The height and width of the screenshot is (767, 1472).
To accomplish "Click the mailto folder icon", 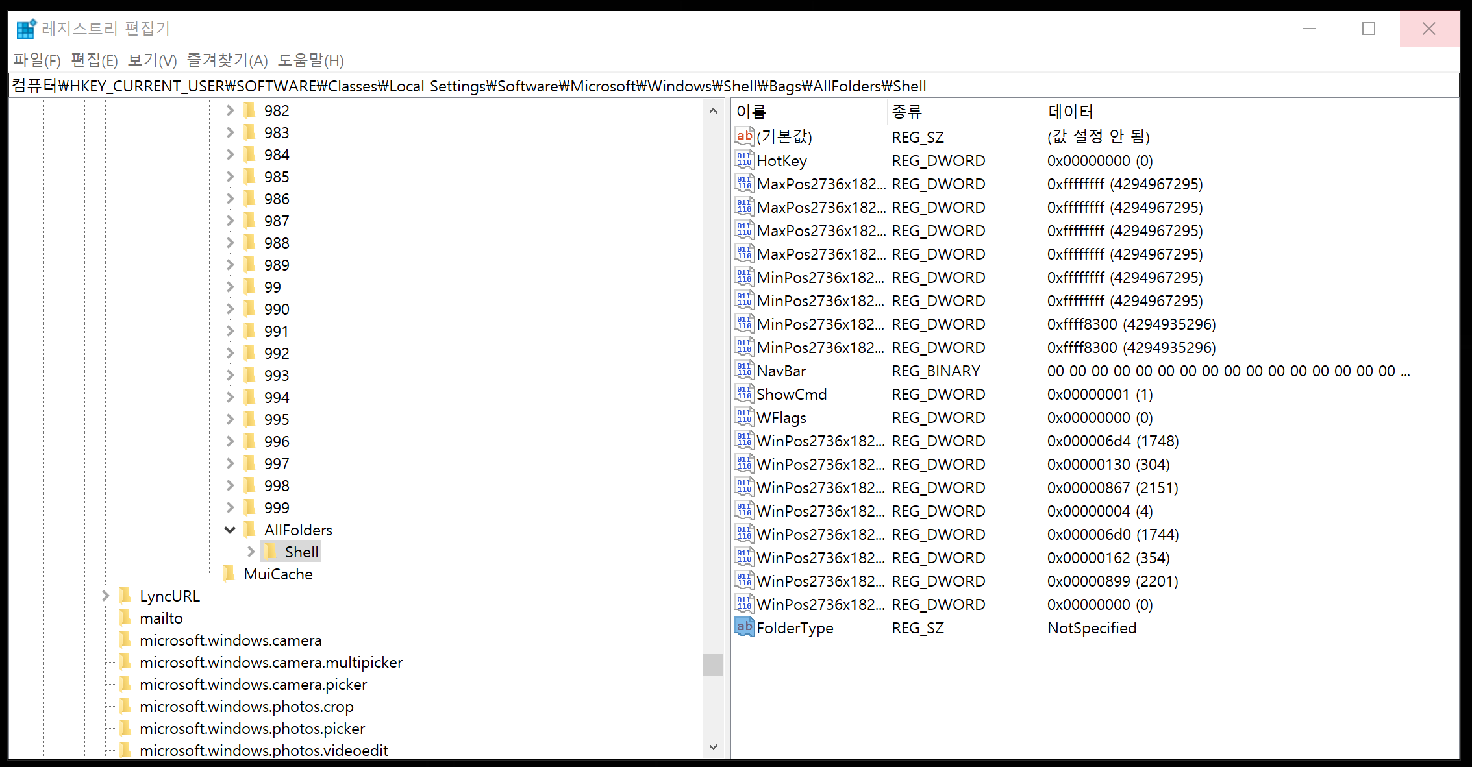I will click(x=125, y=618).
